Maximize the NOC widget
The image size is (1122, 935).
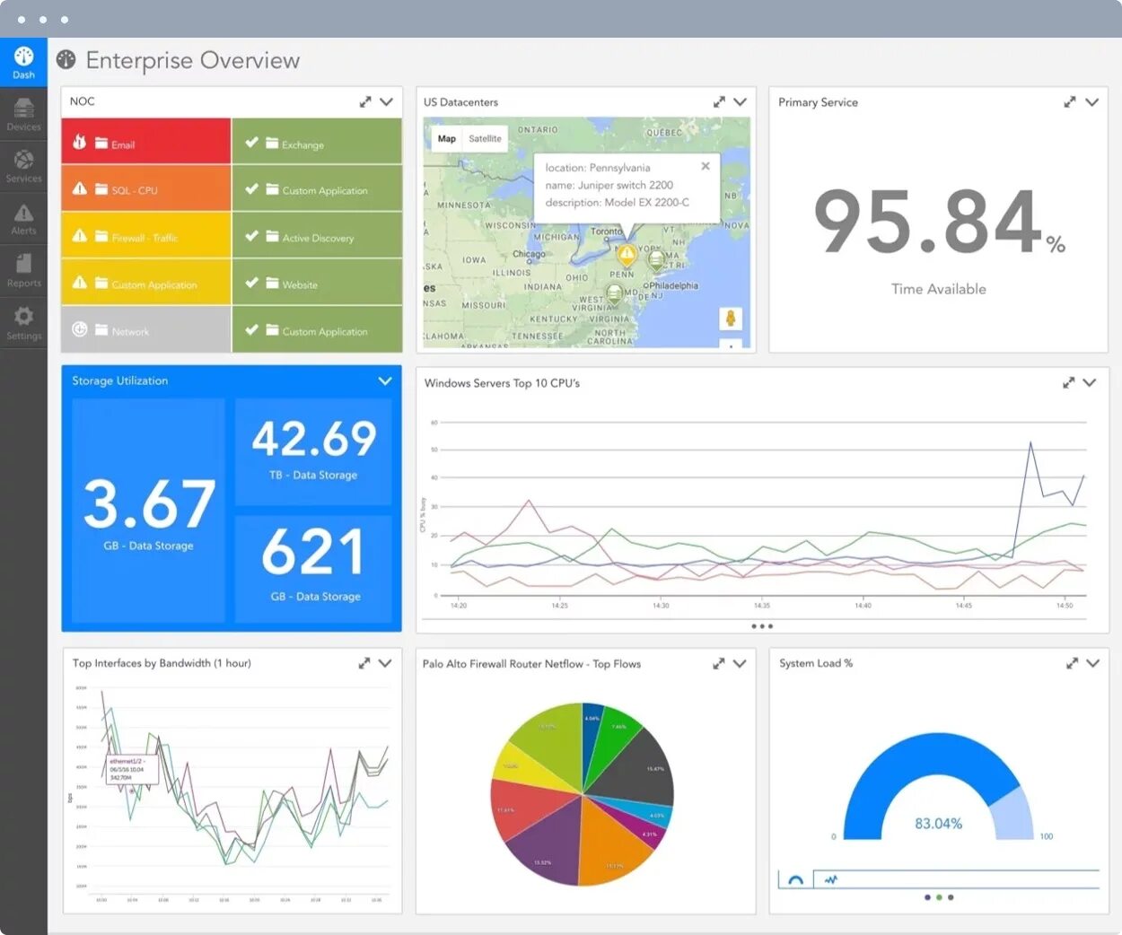365,101
